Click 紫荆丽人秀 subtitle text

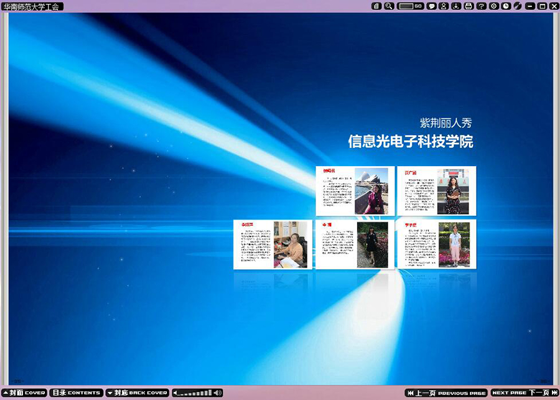pyautogui.click(x=446, y=123)
